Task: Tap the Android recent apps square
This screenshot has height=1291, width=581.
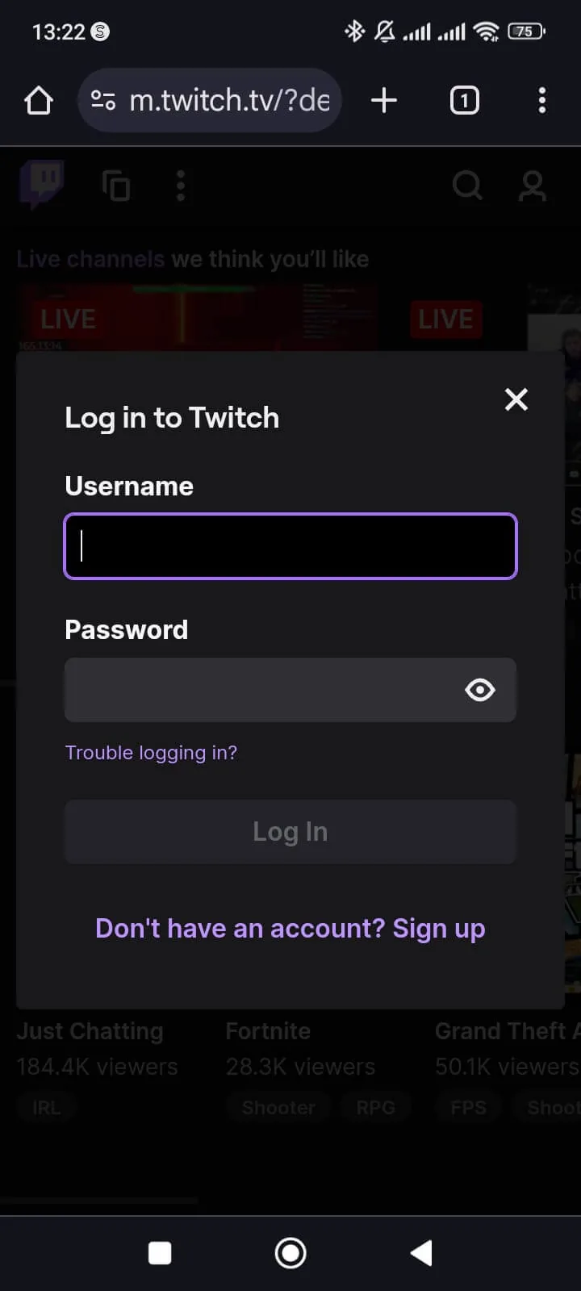Action: [x=160, y=1253]
